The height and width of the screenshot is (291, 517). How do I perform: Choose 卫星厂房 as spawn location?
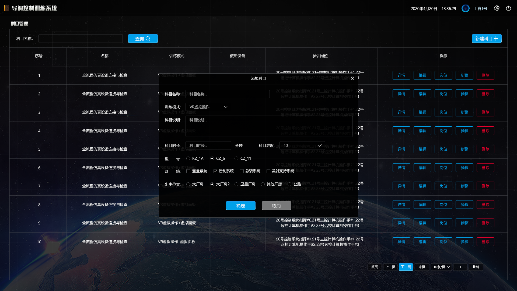(x=236, y=184)
